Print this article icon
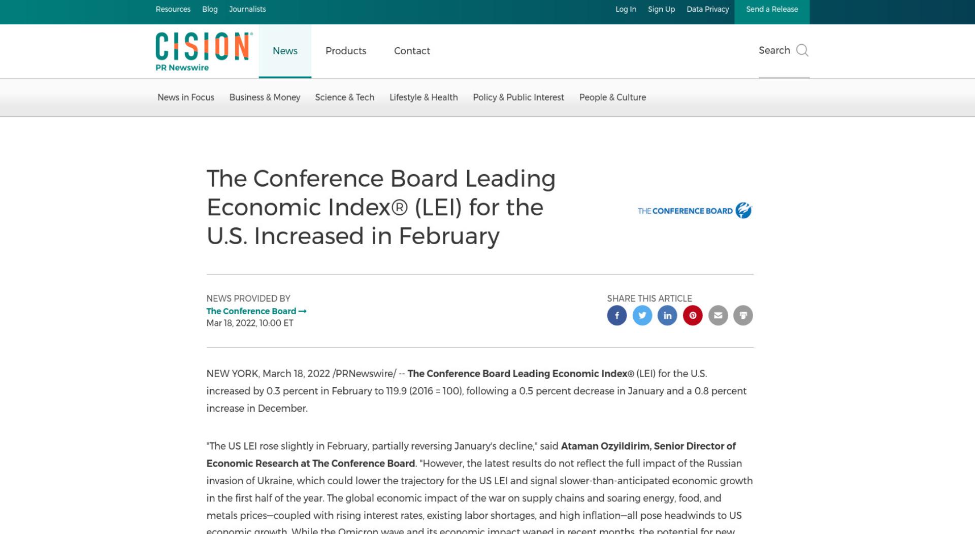 (x=743, y=315)
